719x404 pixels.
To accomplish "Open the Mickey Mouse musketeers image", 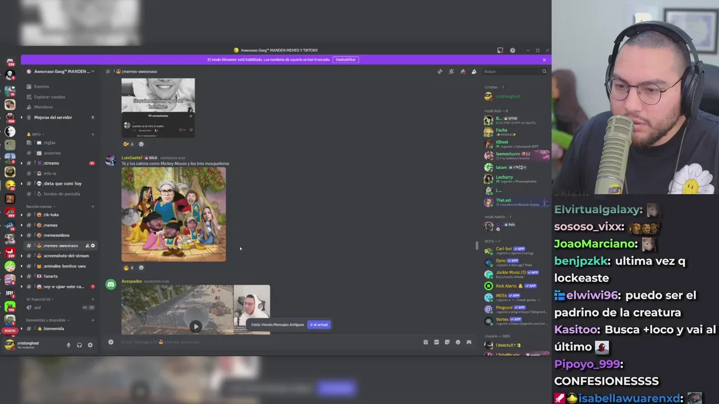I will coord(174,214).
